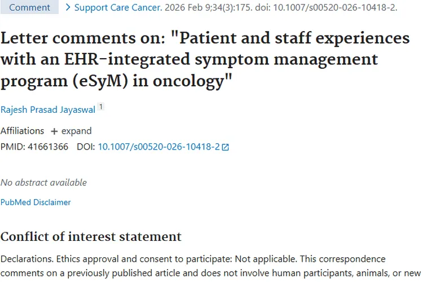Click the article title heading

click(x=205, y=60)
